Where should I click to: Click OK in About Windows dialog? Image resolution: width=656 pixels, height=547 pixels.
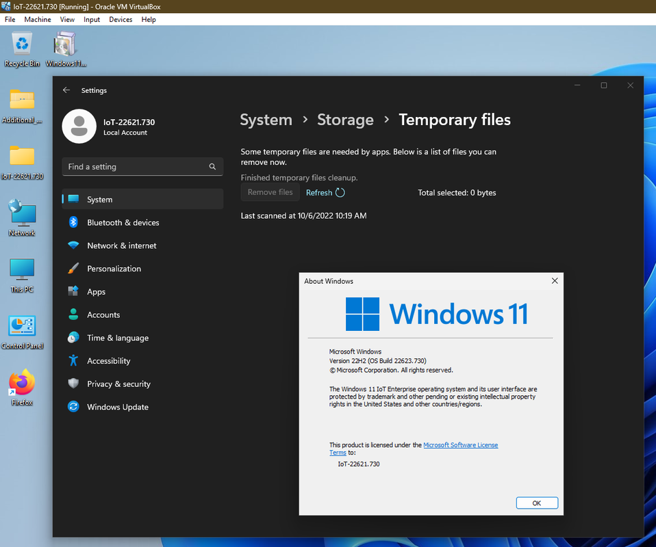pyautogui.click(x=537, y=503)
